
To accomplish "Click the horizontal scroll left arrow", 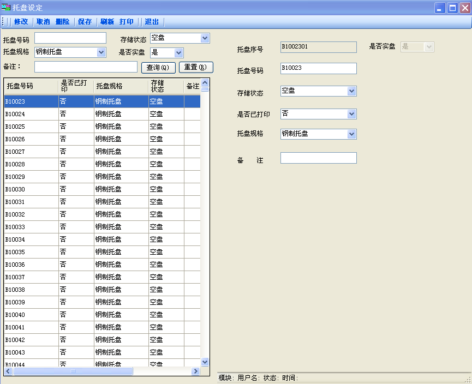I will [x=8, y=371].
